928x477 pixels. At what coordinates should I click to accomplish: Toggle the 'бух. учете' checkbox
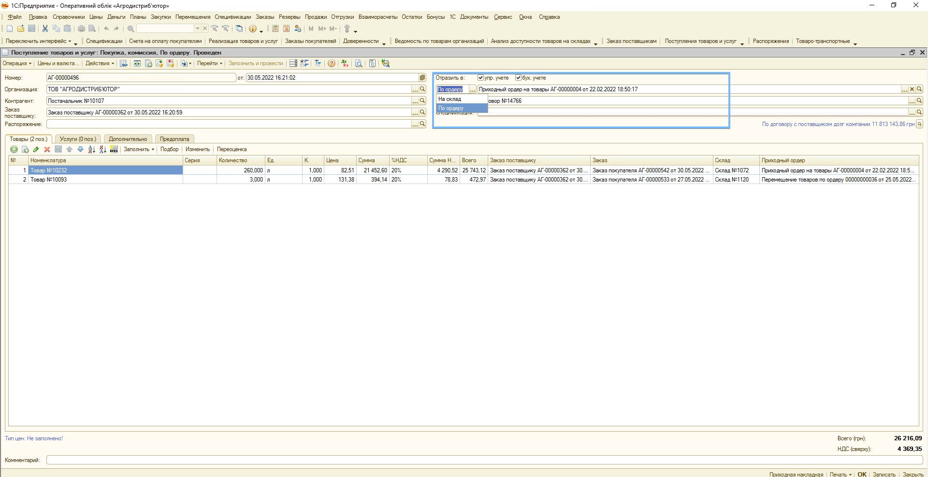tap(518, 78)
